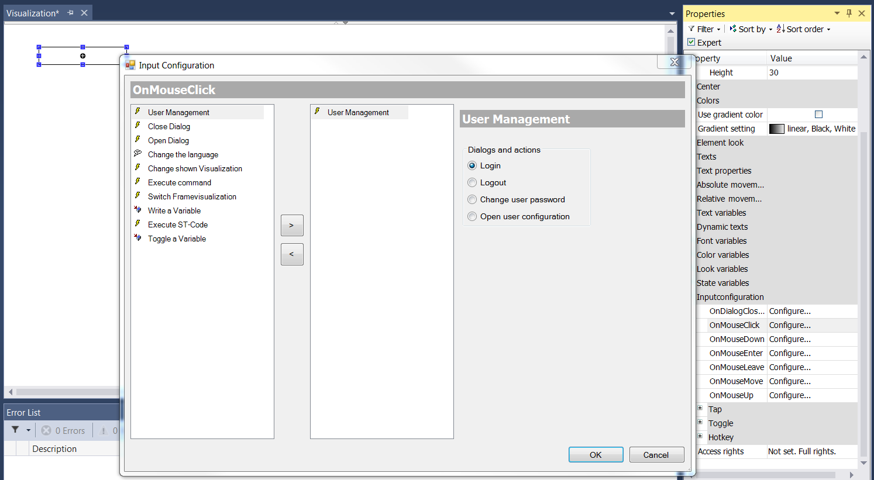Viewport: 874px width, 480px height.
Task: Click the Execute command action icon
Action: (x=137, y=181)
